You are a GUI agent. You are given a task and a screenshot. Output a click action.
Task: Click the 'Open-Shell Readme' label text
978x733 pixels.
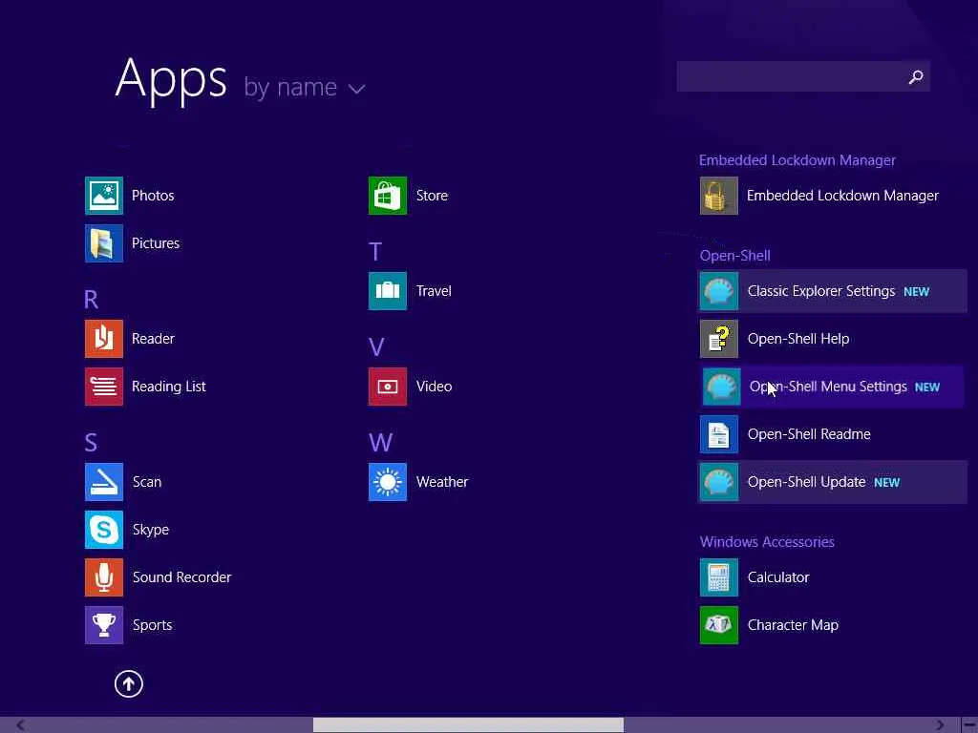tap(809, 434)
